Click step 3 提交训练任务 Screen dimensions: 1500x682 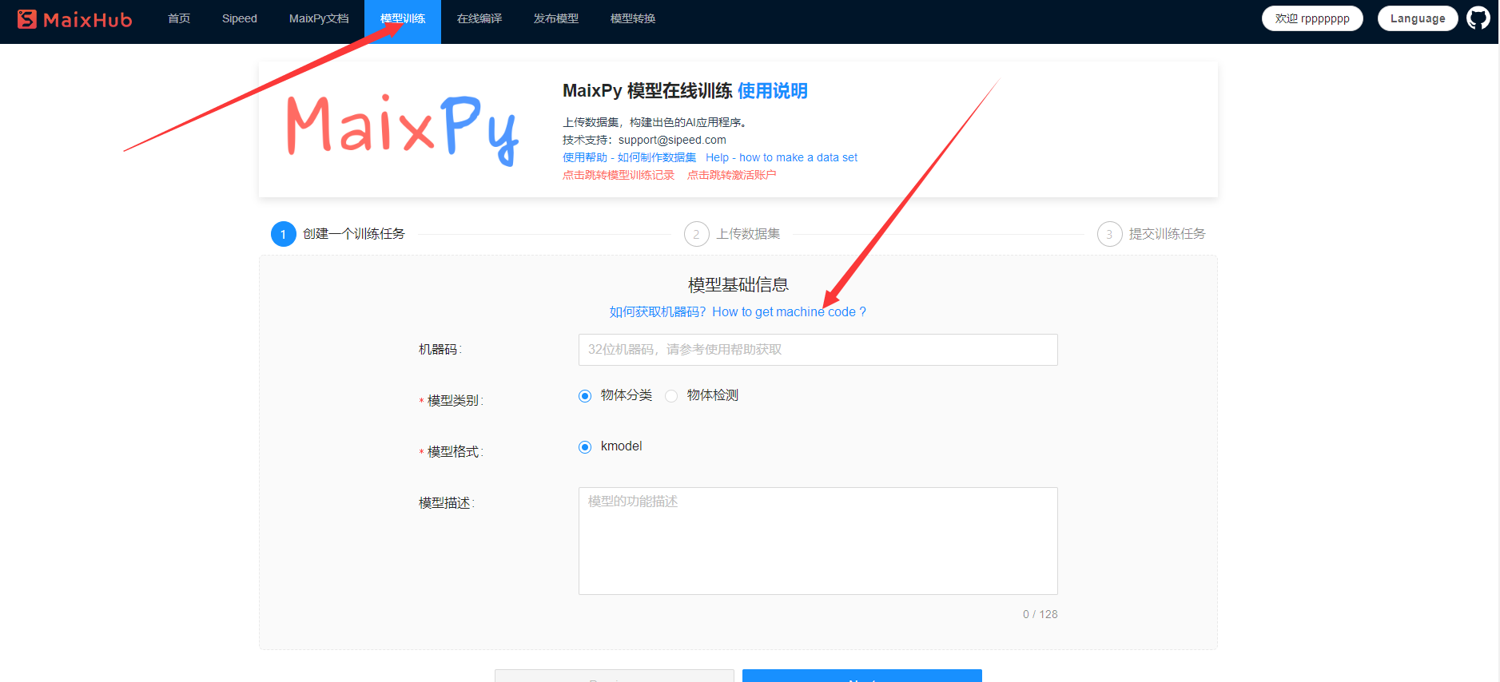[1152, 234]
